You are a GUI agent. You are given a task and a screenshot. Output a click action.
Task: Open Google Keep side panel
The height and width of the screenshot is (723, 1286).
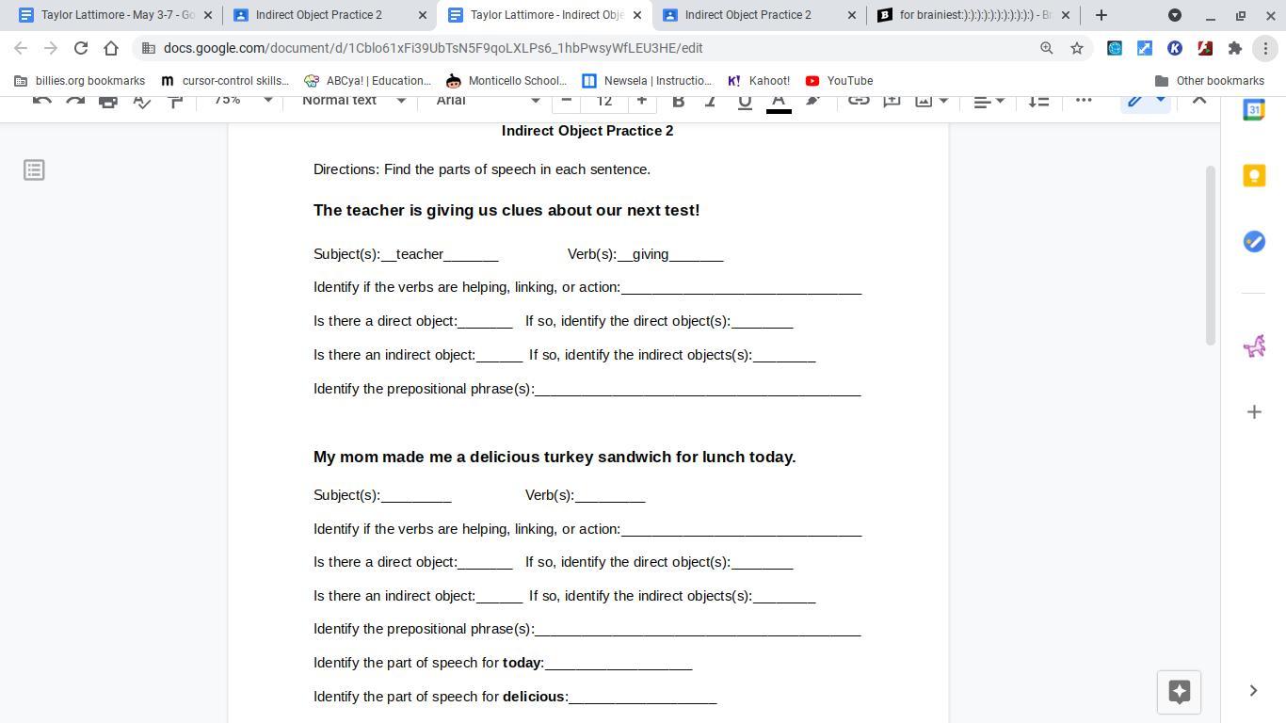tap(1254, 176)
